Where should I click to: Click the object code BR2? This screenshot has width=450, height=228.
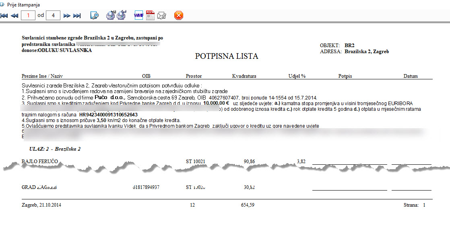[349, 46]
